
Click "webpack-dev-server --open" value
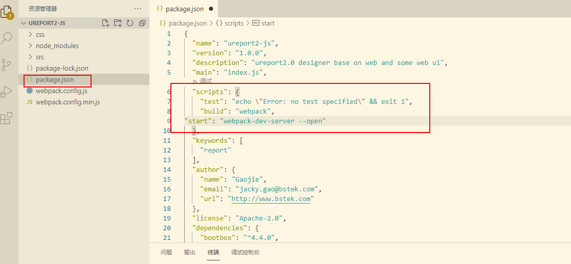click(272, 121)
